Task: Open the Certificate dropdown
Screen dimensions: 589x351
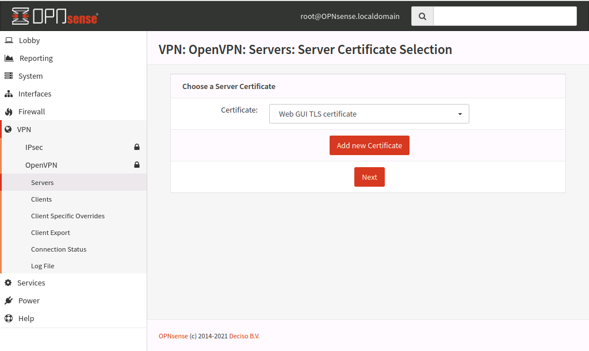Action: tap(369, 114)
